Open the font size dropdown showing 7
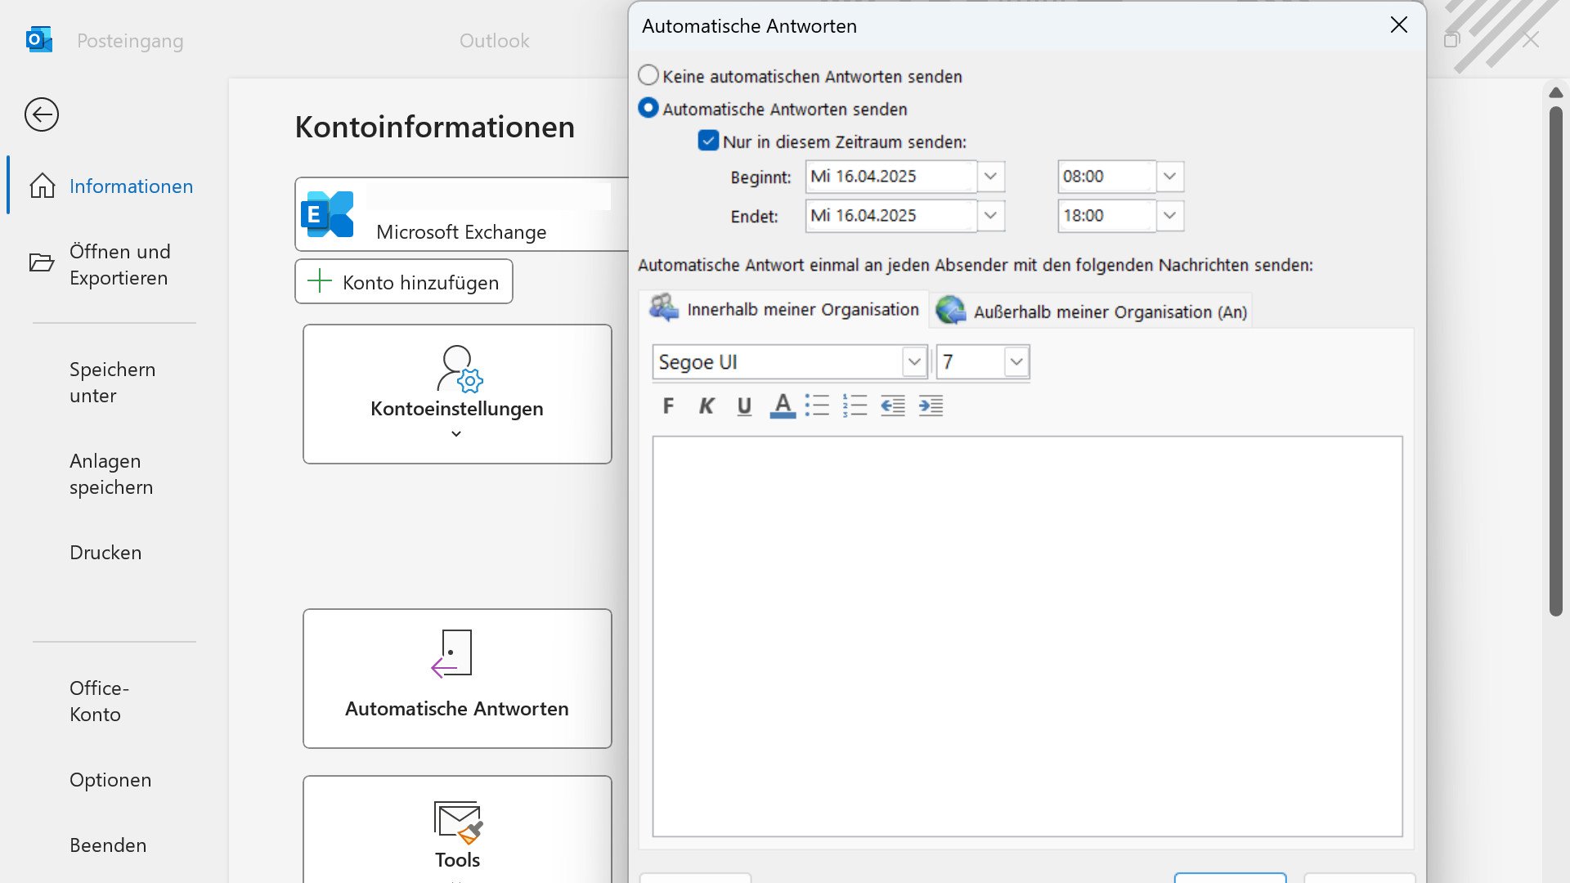The image size is (1570, 883). (1016, 361)
